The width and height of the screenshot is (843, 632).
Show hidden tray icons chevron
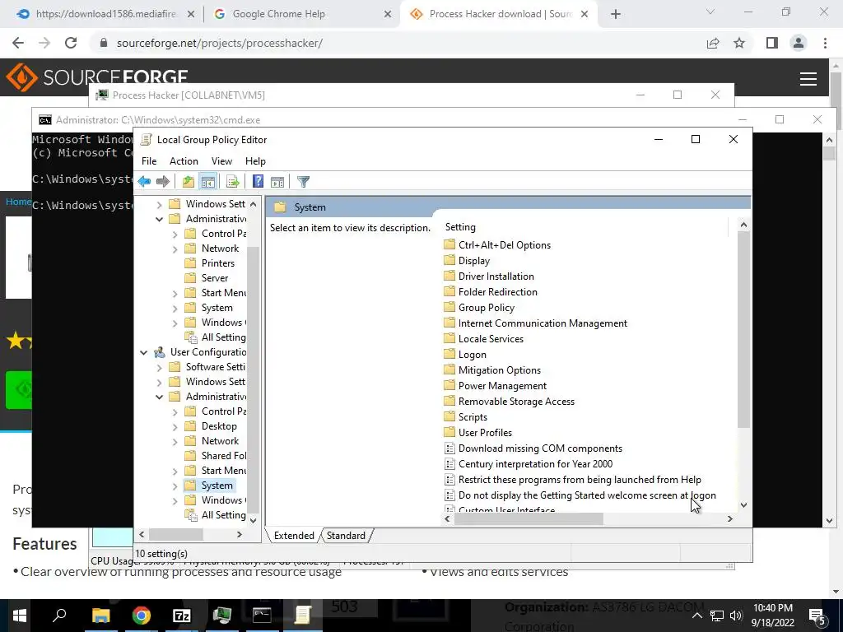pos(696,616)
